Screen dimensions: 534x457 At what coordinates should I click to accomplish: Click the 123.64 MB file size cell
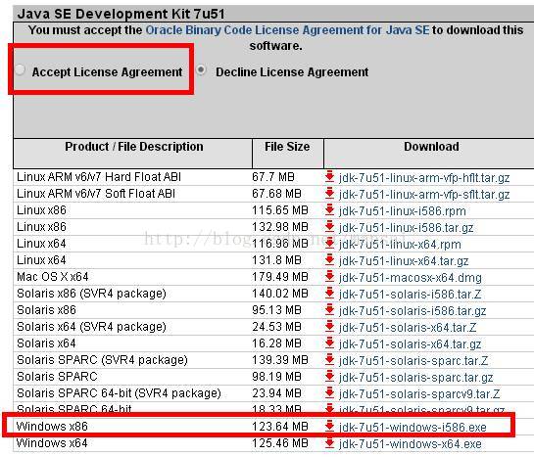[280, 427]
